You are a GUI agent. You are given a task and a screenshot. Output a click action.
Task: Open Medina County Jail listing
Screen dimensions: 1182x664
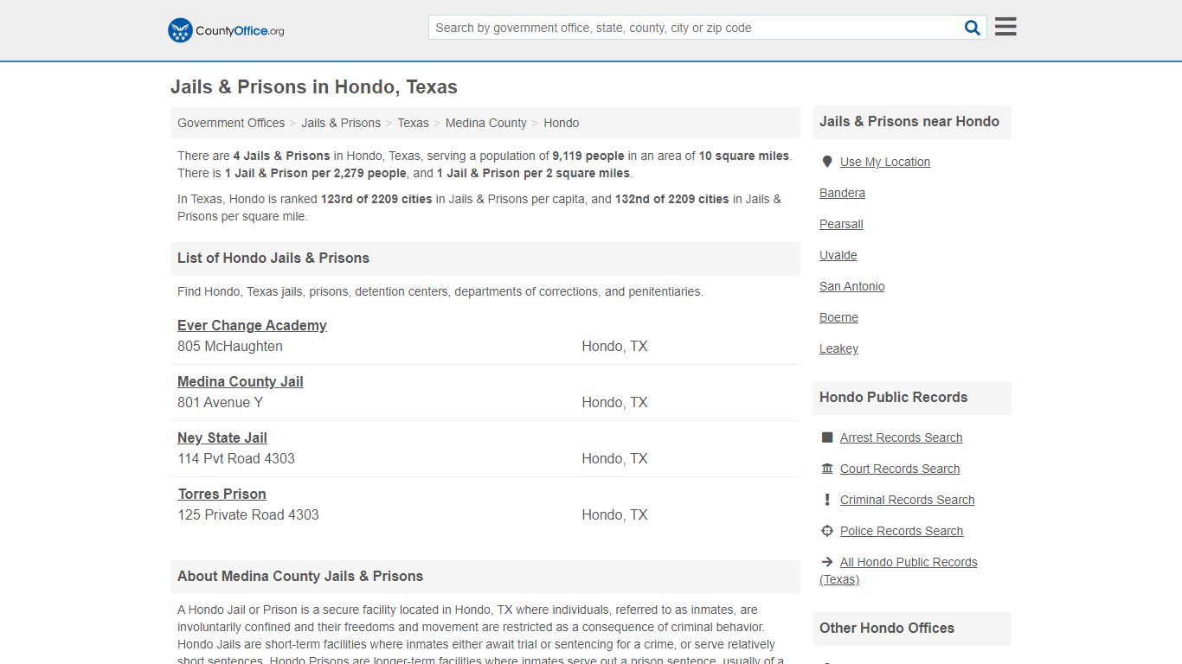241,381
